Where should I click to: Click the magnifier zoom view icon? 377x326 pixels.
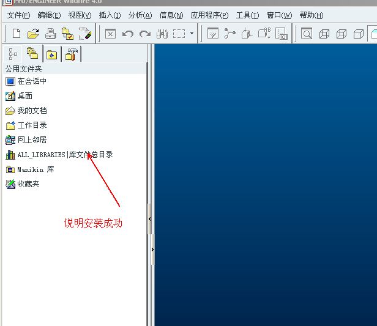(307, 34)
